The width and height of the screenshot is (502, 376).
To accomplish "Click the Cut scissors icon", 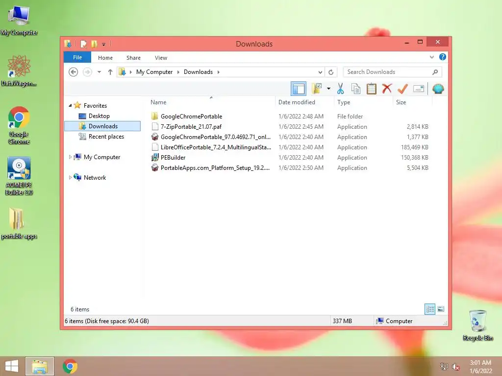I will click(340, 89).
